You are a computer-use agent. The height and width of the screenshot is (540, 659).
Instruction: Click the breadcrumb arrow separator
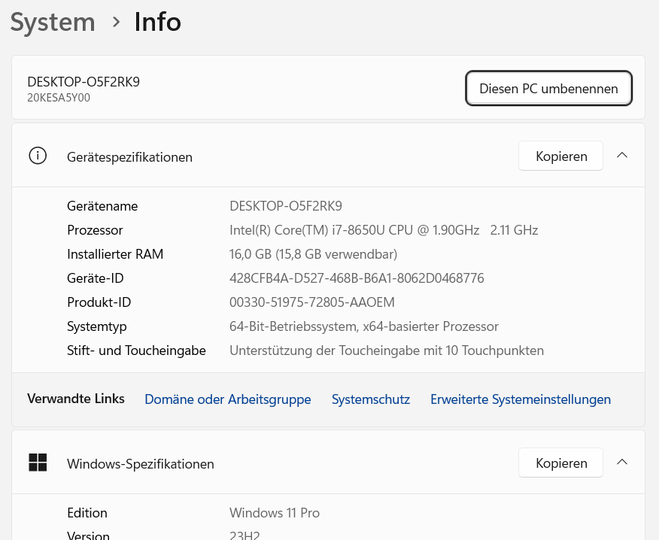tap(116, 23)
